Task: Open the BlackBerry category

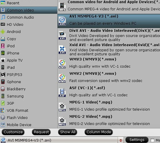Action: click(28, 89)
